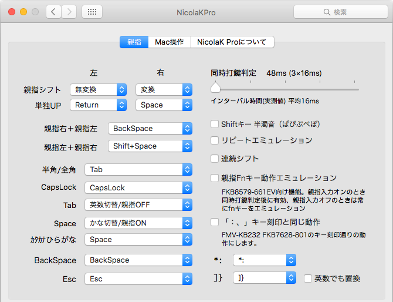Open the 半角/全角 dropdown showing Tab
Screen dimensions: 393x302
(x=138, y=170)
